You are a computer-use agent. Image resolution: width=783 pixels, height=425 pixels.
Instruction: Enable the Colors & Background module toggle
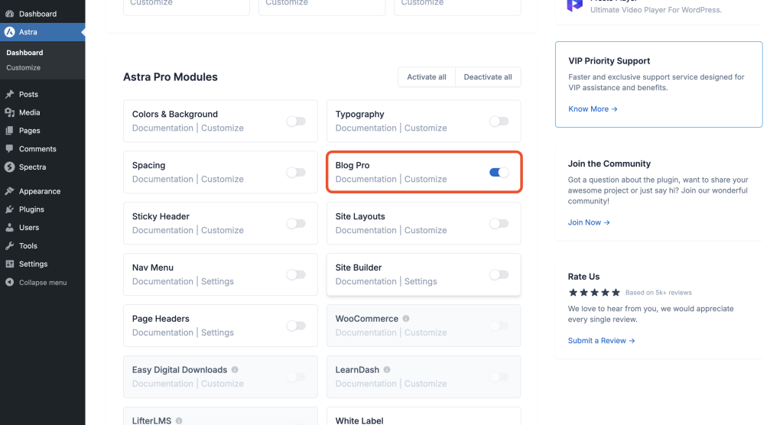[296, 122]
